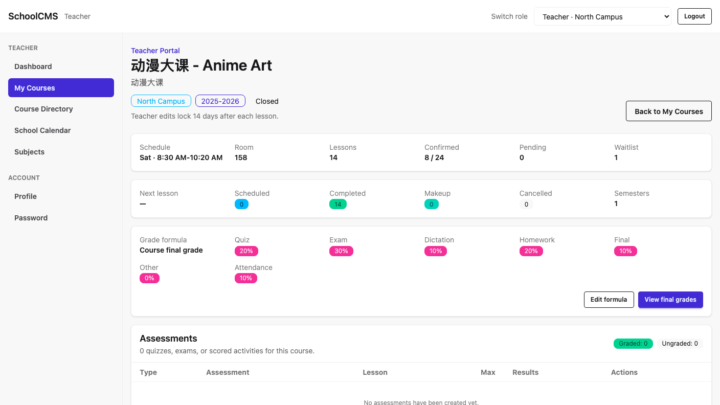Open the Switch role dropdown
Viewport: 720px width, 405px height.
[x=602, y=16]
